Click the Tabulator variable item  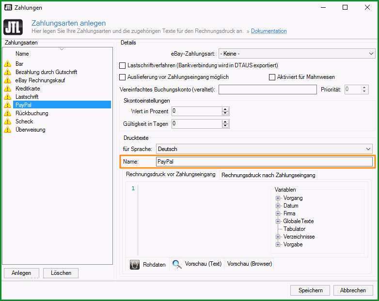pyautogui.click(x=294, y=229)
